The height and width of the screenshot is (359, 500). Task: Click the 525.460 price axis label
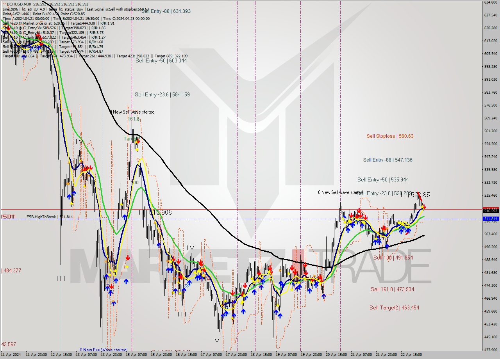coord(491,195)
